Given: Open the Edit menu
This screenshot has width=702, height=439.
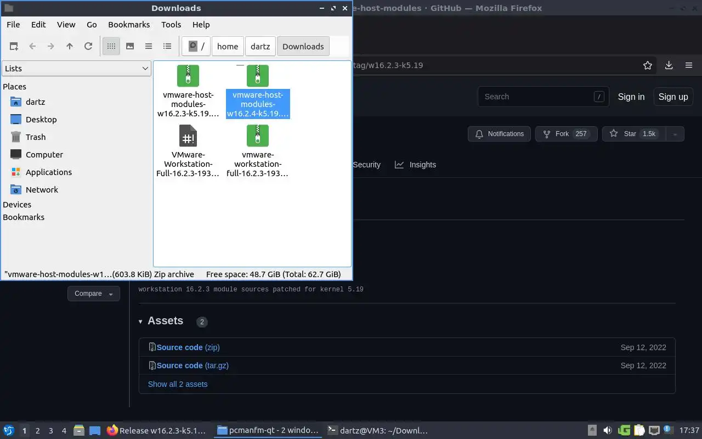Looking at the screenshot, I should (x=38, y=25).
